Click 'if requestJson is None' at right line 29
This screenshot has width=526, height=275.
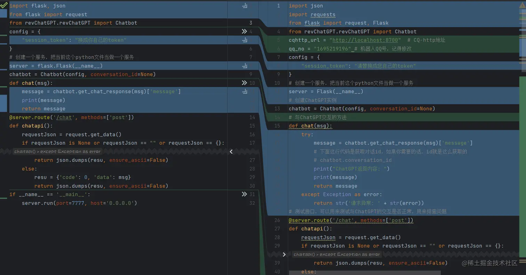click(x=403, y=246)
